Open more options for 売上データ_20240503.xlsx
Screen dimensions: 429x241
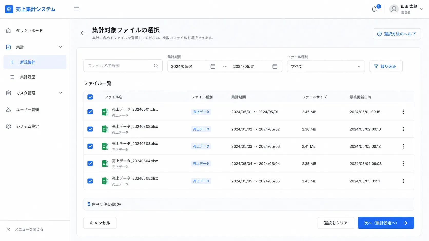coord(403,146)
